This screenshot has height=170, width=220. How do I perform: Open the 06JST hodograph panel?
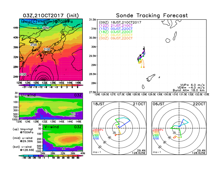[179, 128]
